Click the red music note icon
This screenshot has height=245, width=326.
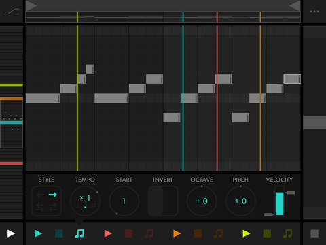149,233
